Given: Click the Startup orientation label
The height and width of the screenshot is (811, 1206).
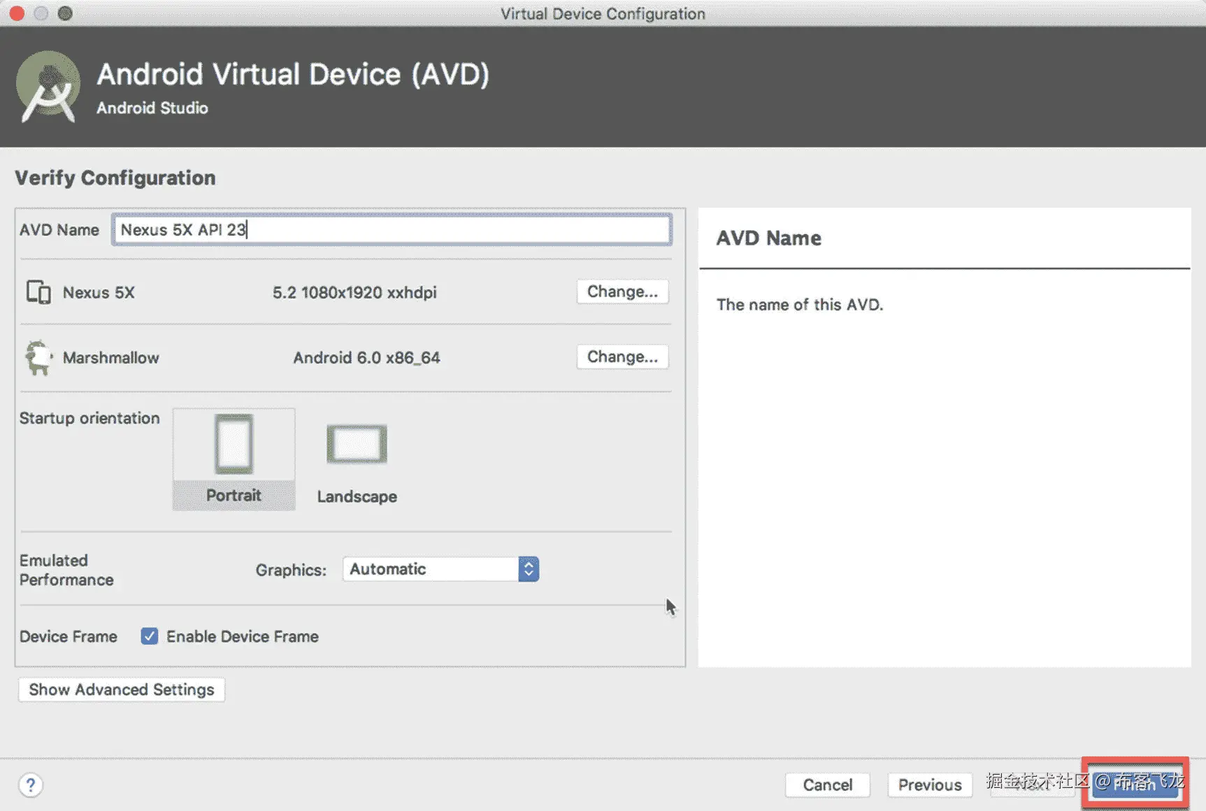Looking at the screenshot, I should click(89, 418).
